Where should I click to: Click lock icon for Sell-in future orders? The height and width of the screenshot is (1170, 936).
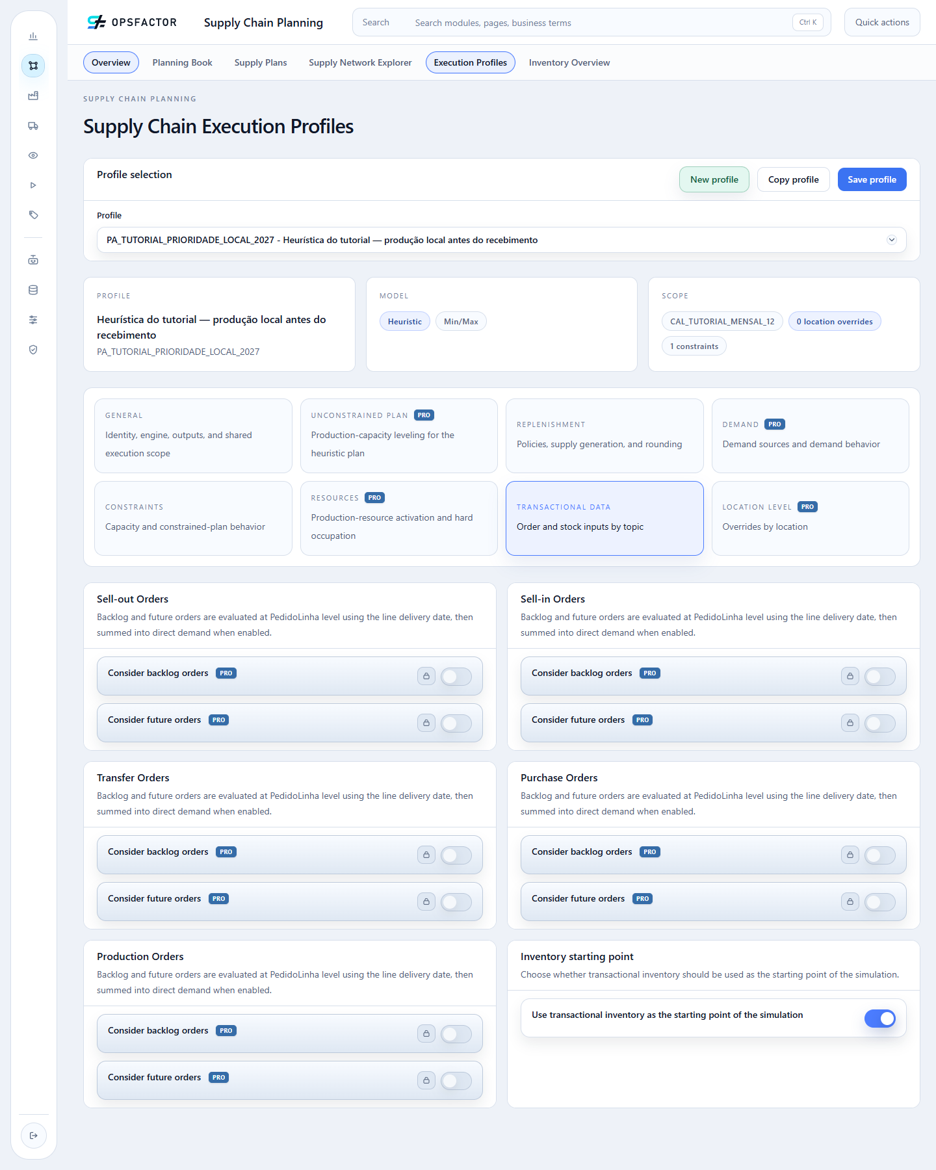click(x=850, y=723)
